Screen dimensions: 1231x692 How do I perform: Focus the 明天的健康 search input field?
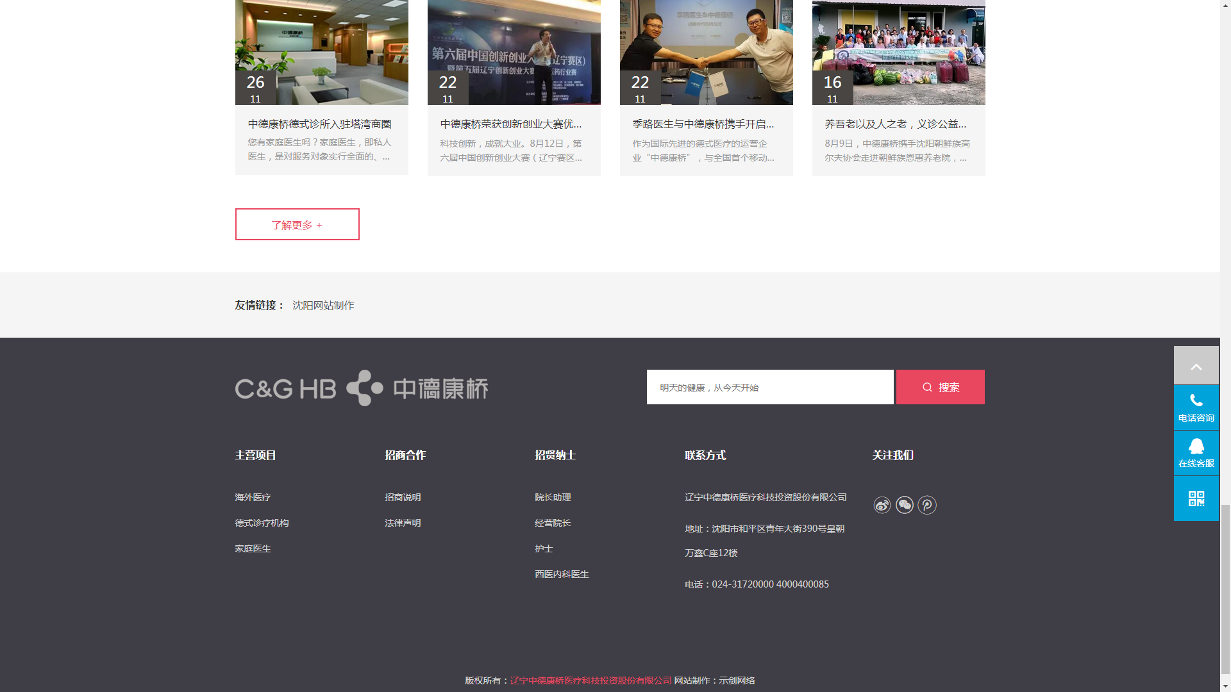[x=770, y=387]
